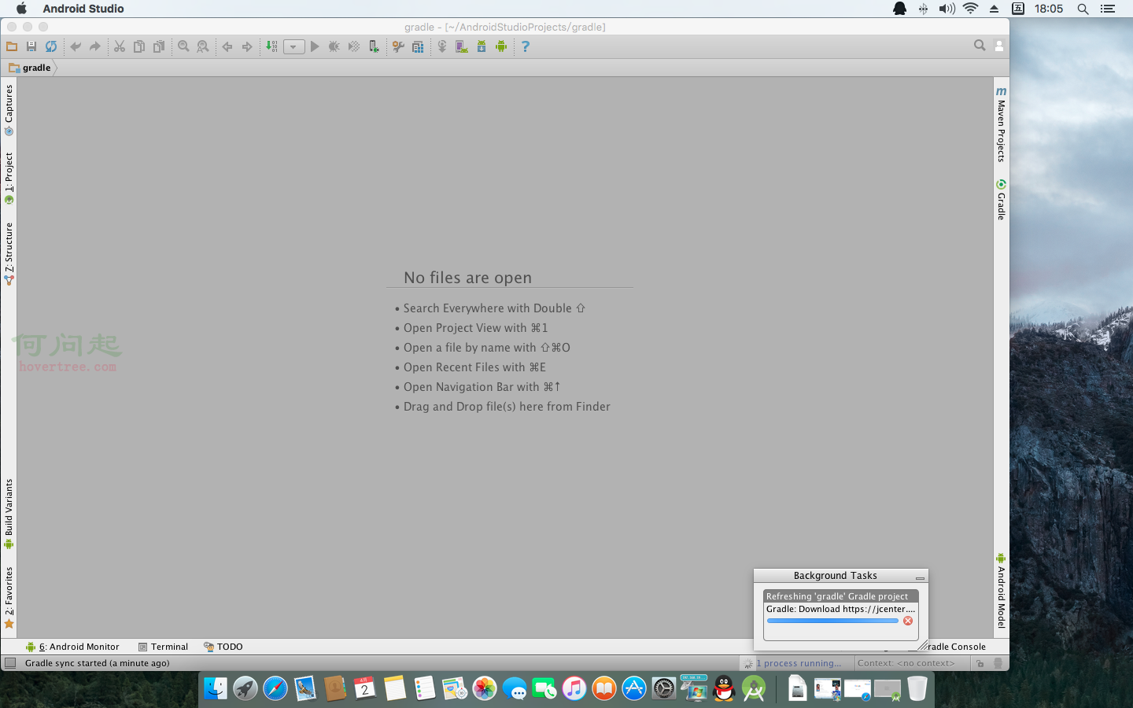This screenshot has height=708, width=1133.
Task: Click the Synchronize toolbar icon
Action: point(51,46)
